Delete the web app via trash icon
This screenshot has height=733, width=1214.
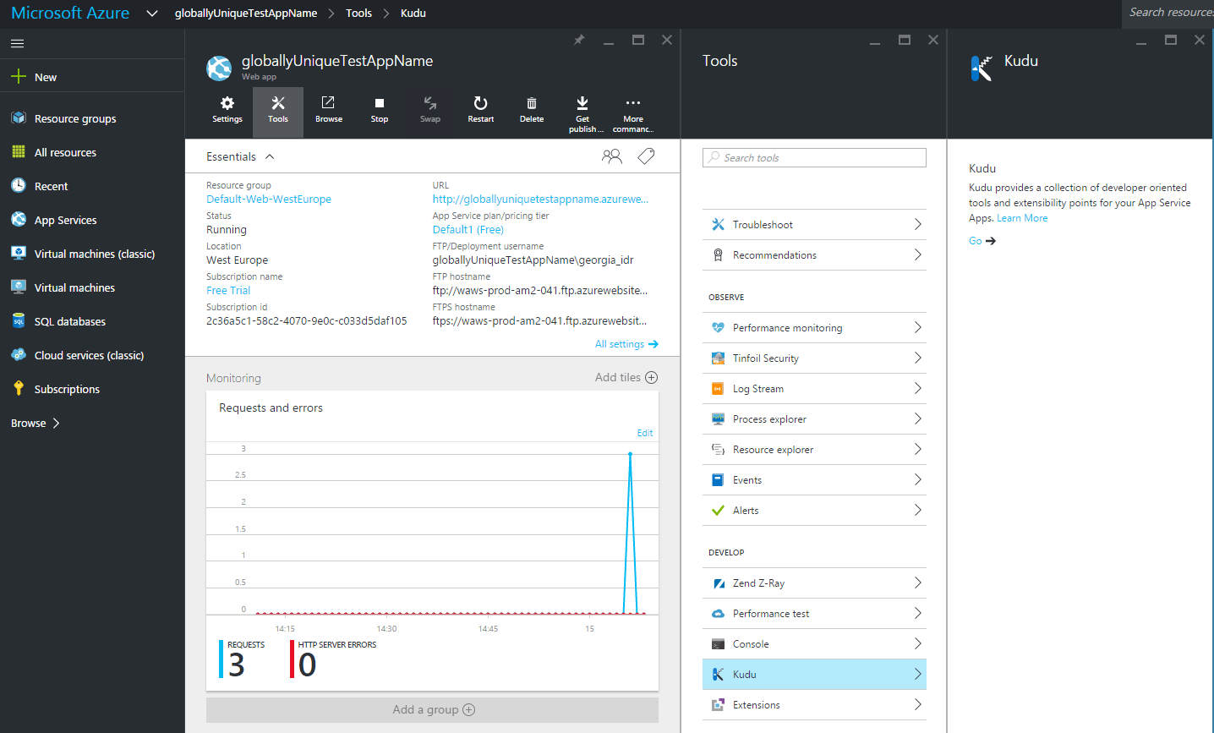(x=532, y=108)
